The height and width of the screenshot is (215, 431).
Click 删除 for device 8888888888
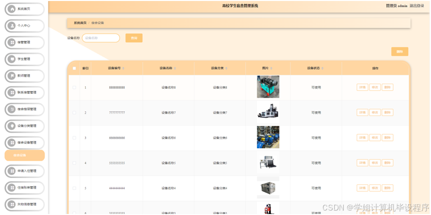click(387, 87)
